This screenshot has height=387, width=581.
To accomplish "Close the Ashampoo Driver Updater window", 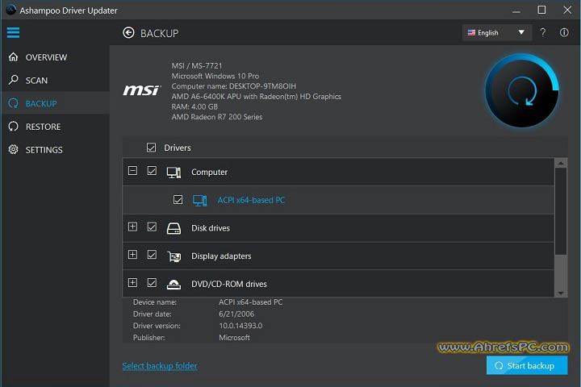I will pyautogui.click(x=567, y=10).
